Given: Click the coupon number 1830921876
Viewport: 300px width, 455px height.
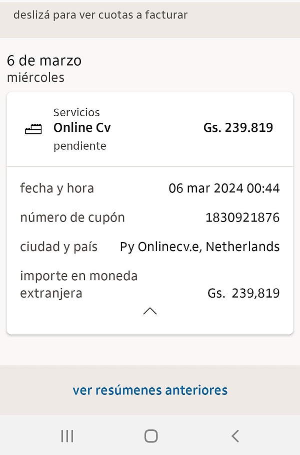Looking at the screenshot, I should [x=242, y=217].
